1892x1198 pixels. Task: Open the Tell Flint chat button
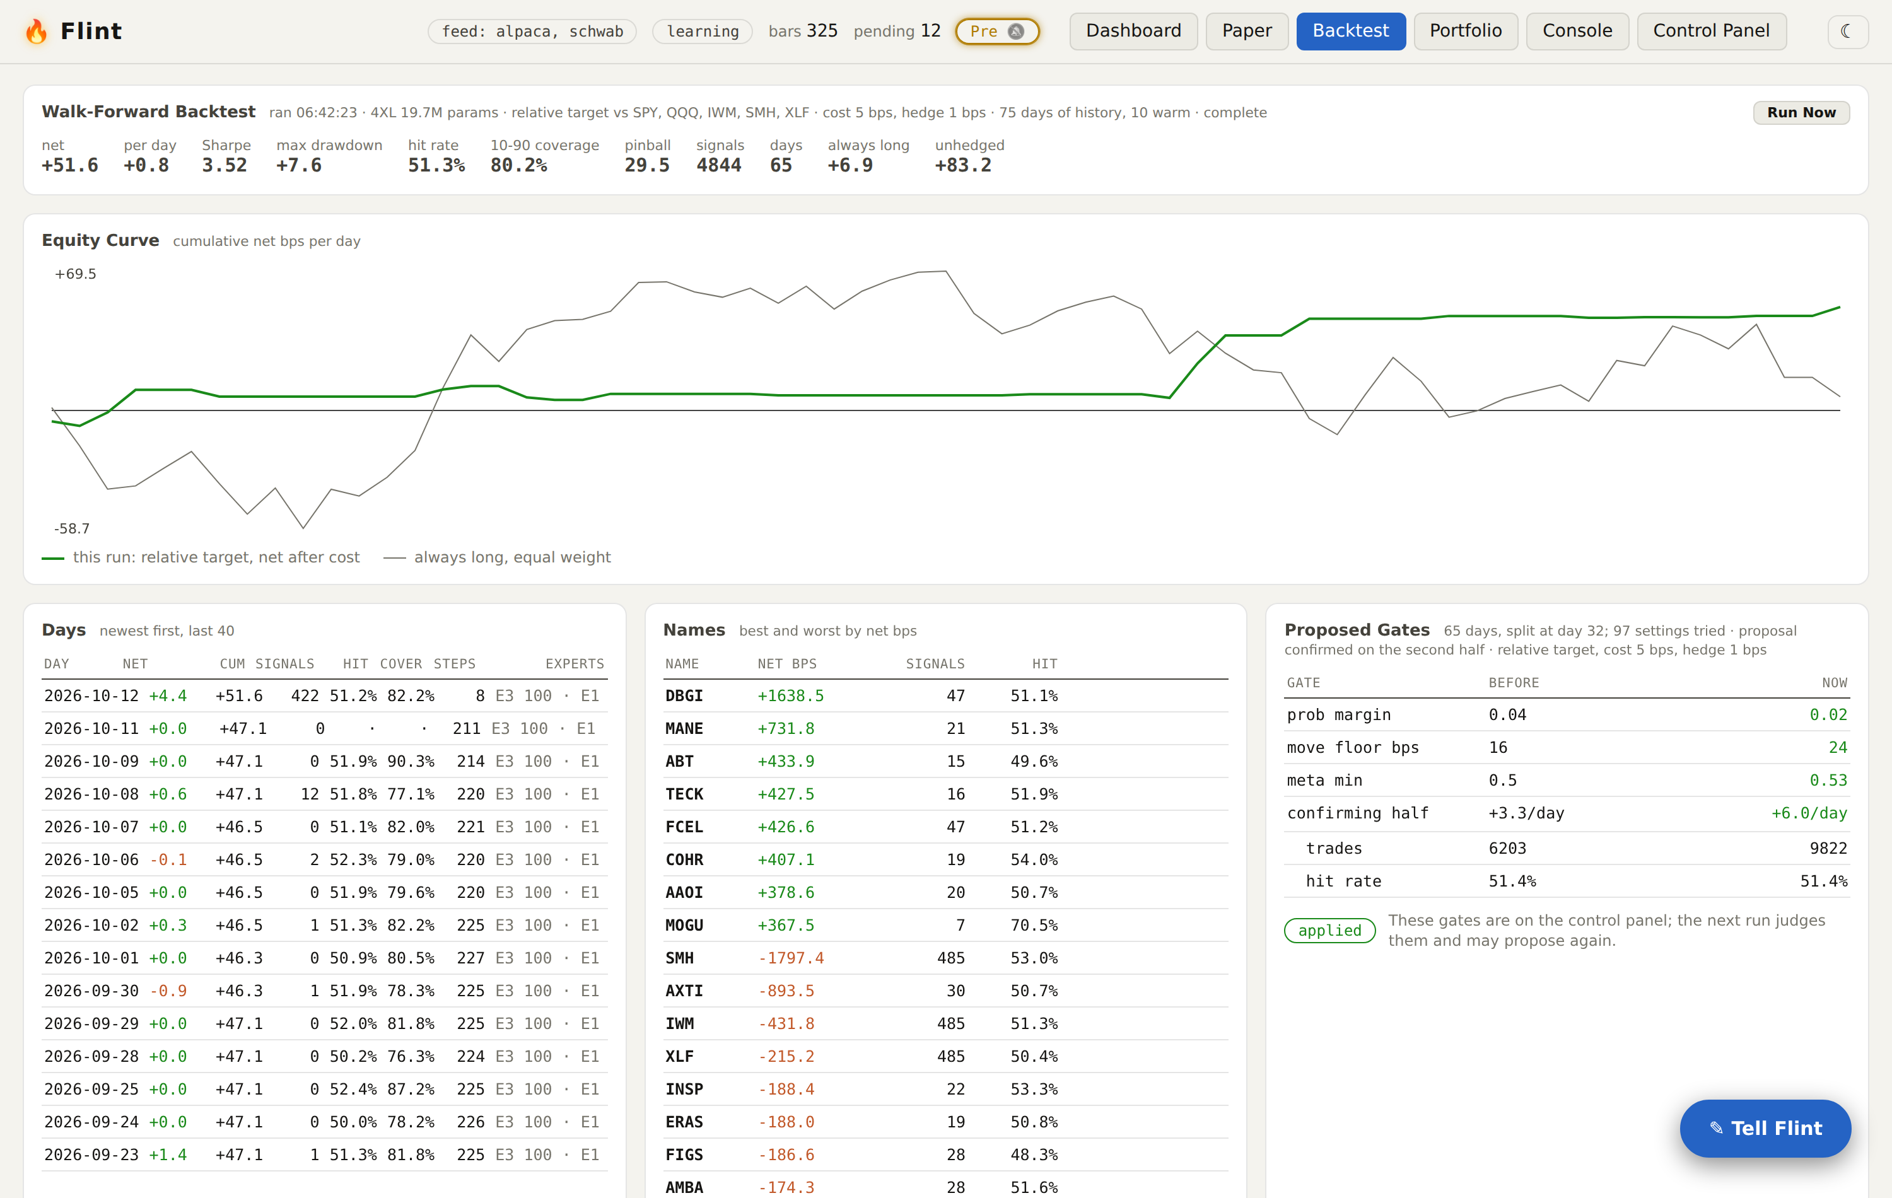click(x=1765, y=1128)
